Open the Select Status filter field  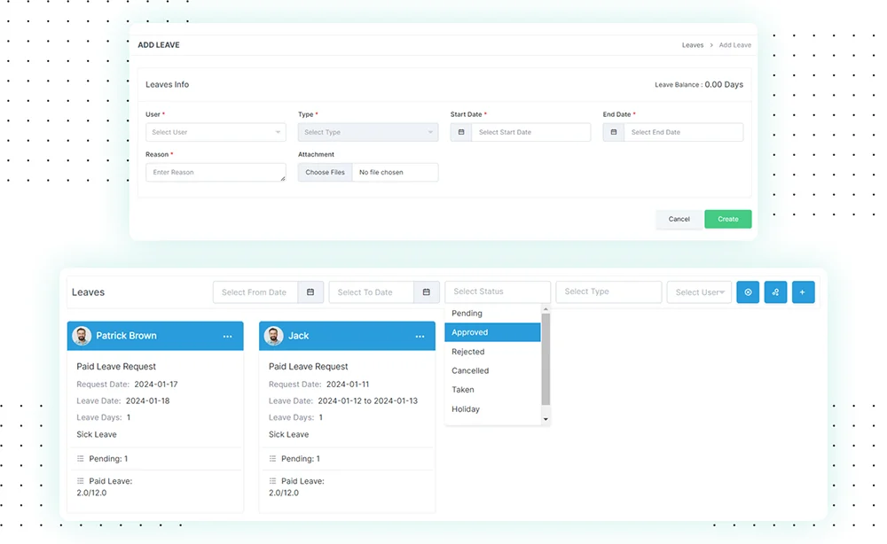pyautogui.click(x=498, y=291)
